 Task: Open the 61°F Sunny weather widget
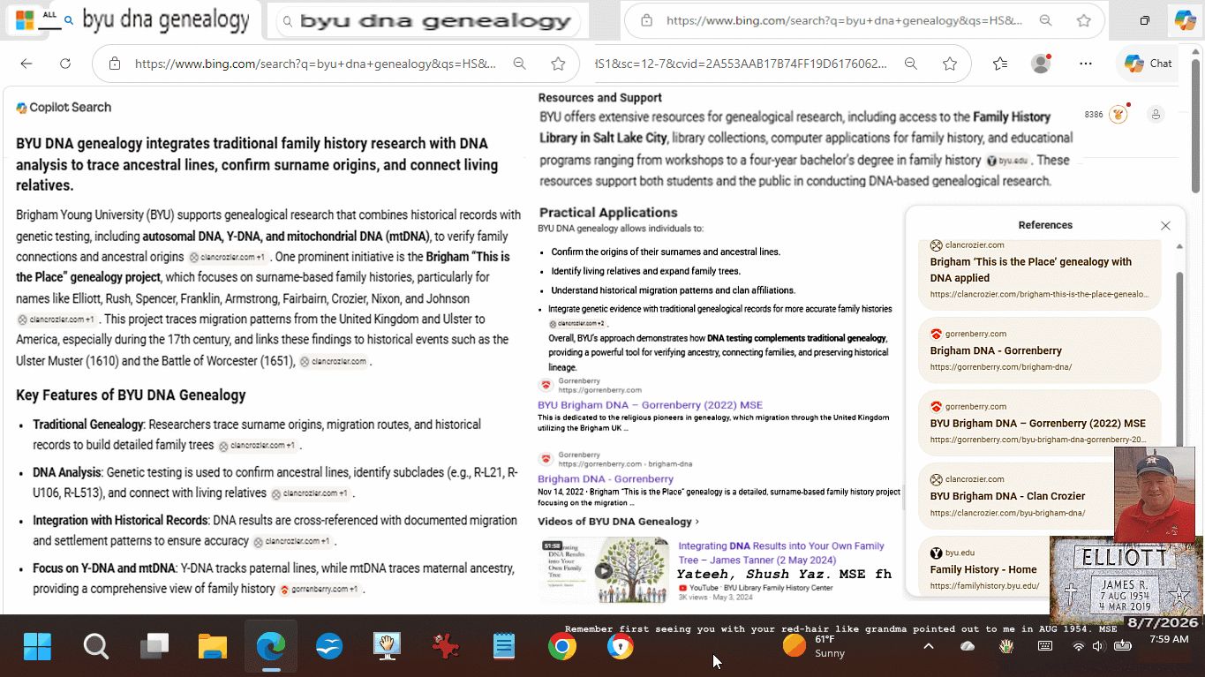tap(814, 646)
